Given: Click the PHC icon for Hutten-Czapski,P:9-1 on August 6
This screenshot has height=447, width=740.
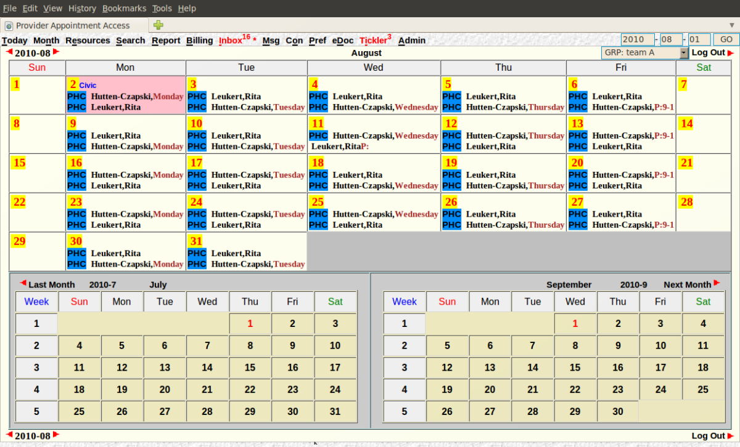Looking at the screenshot, I should (x=577, y=107).
